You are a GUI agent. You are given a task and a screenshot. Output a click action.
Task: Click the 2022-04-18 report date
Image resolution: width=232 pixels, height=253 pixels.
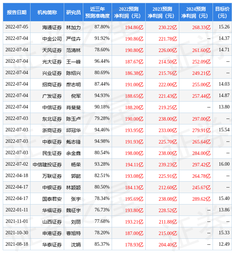click(x=17, y=176)
